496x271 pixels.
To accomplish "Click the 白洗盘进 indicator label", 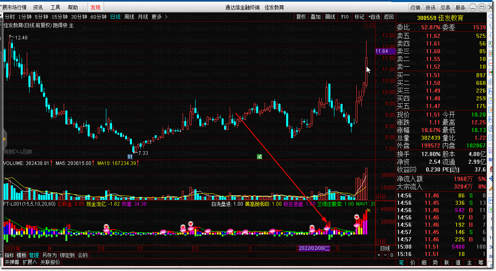I will tap(226, 204).
